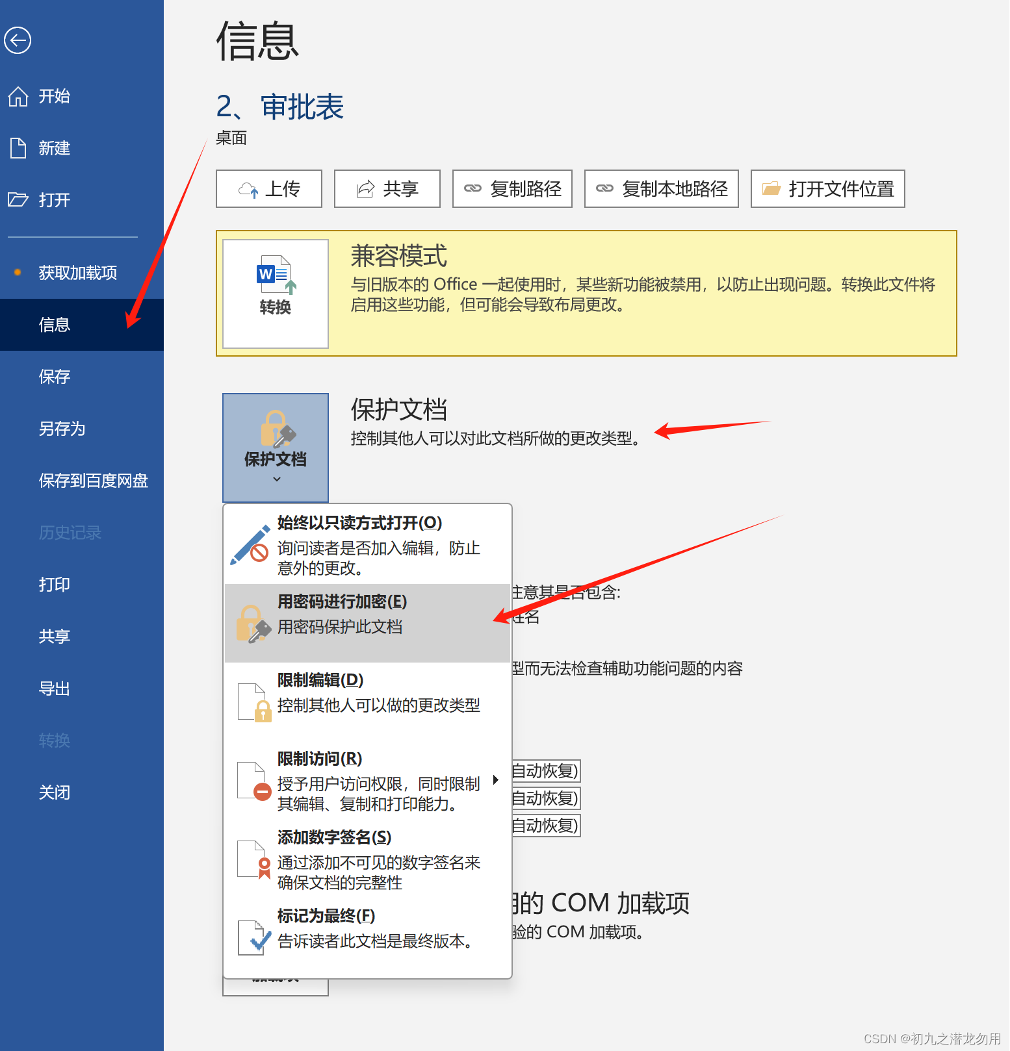This screenshot has width=1010, height=1051.
Task: Click the cloud upload icon in 上传
Action: pos(249,190)
